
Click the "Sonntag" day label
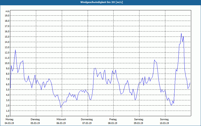(164, 119)
